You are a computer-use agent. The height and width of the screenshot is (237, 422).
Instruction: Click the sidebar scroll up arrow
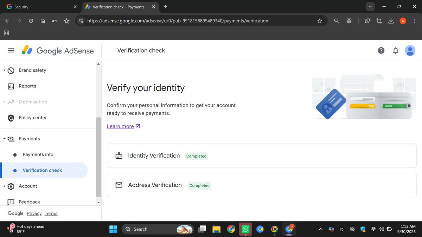pyautogui.click(x=98, y=64)
